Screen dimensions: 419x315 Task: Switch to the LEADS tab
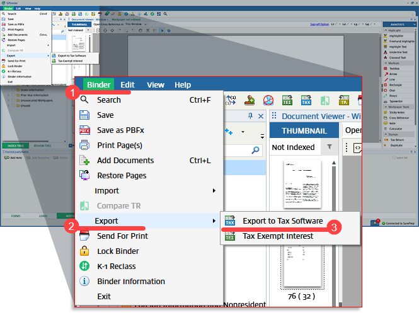(43, 216)
